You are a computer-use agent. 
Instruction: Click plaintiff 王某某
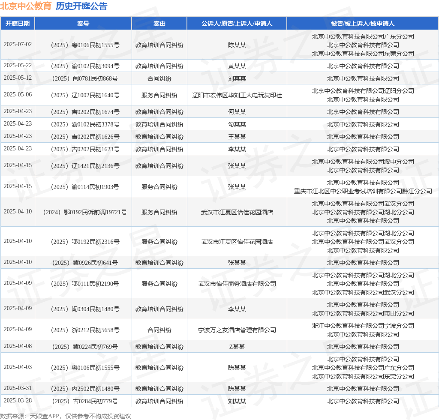click(x=237, y=137)
